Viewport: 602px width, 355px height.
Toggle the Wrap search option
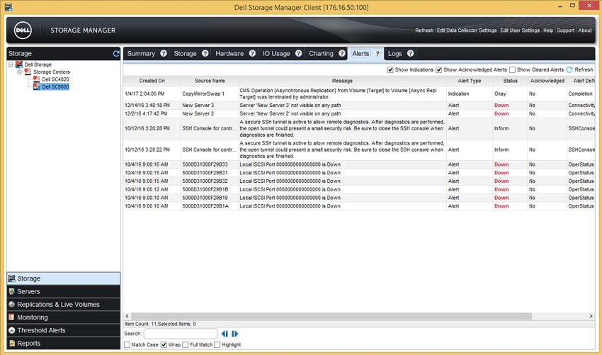point(164,344)
